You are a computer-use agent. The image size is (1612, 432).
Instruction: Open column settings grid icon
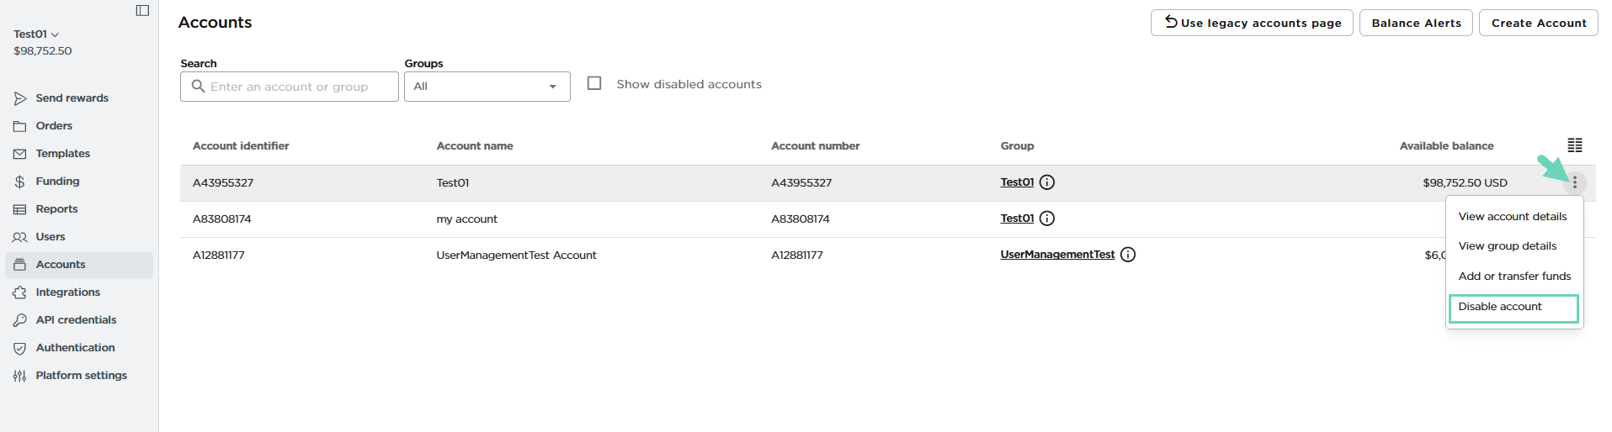pyautogui.click(x=1574, y=145)
